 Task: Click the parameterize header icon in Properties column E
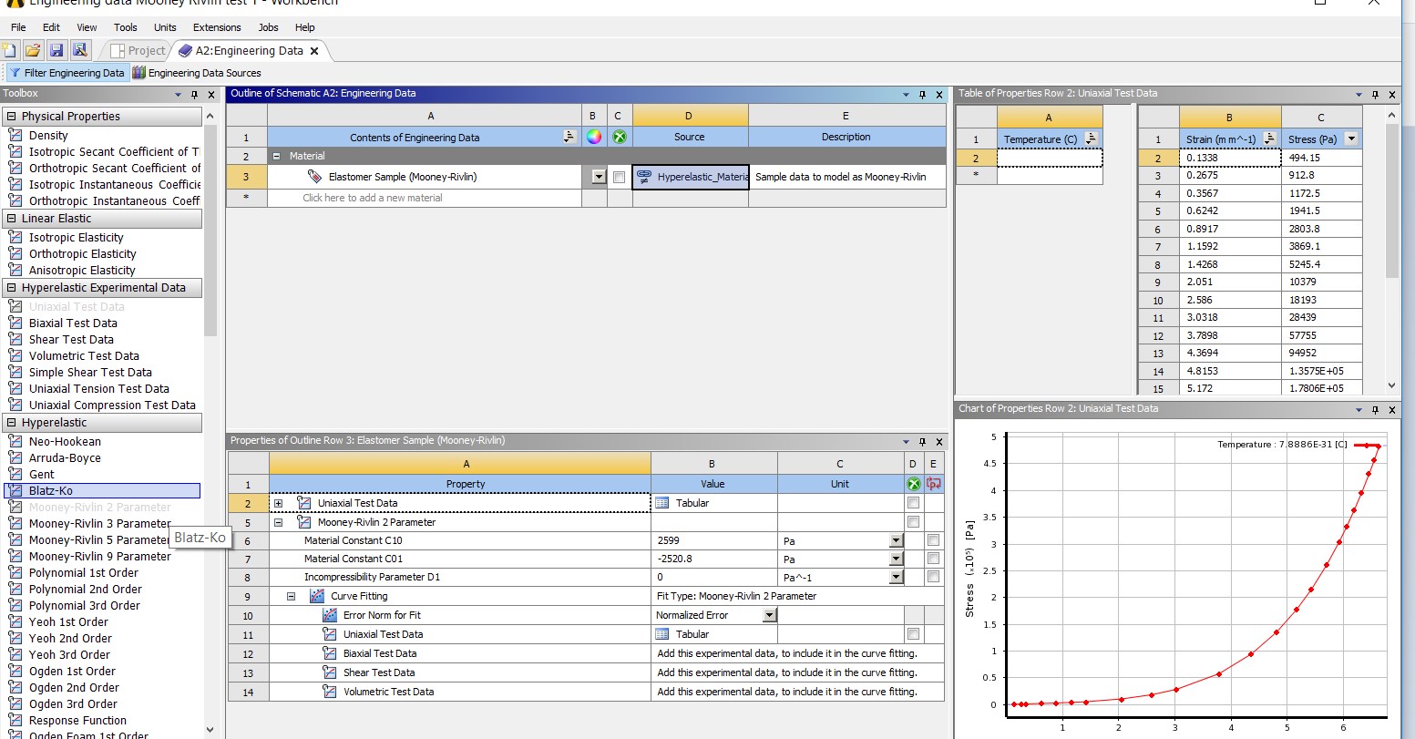(933, 484)
